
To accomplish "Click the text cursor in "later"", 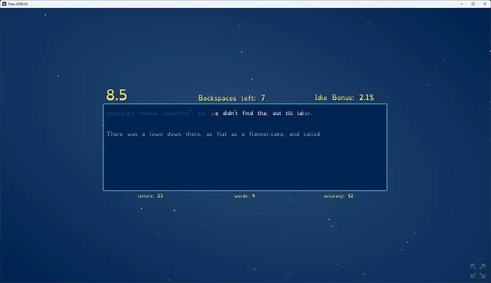I will 303,113.
